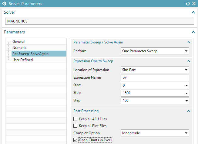
Task: Open the Perform dropdown
Action: [155, 51]
